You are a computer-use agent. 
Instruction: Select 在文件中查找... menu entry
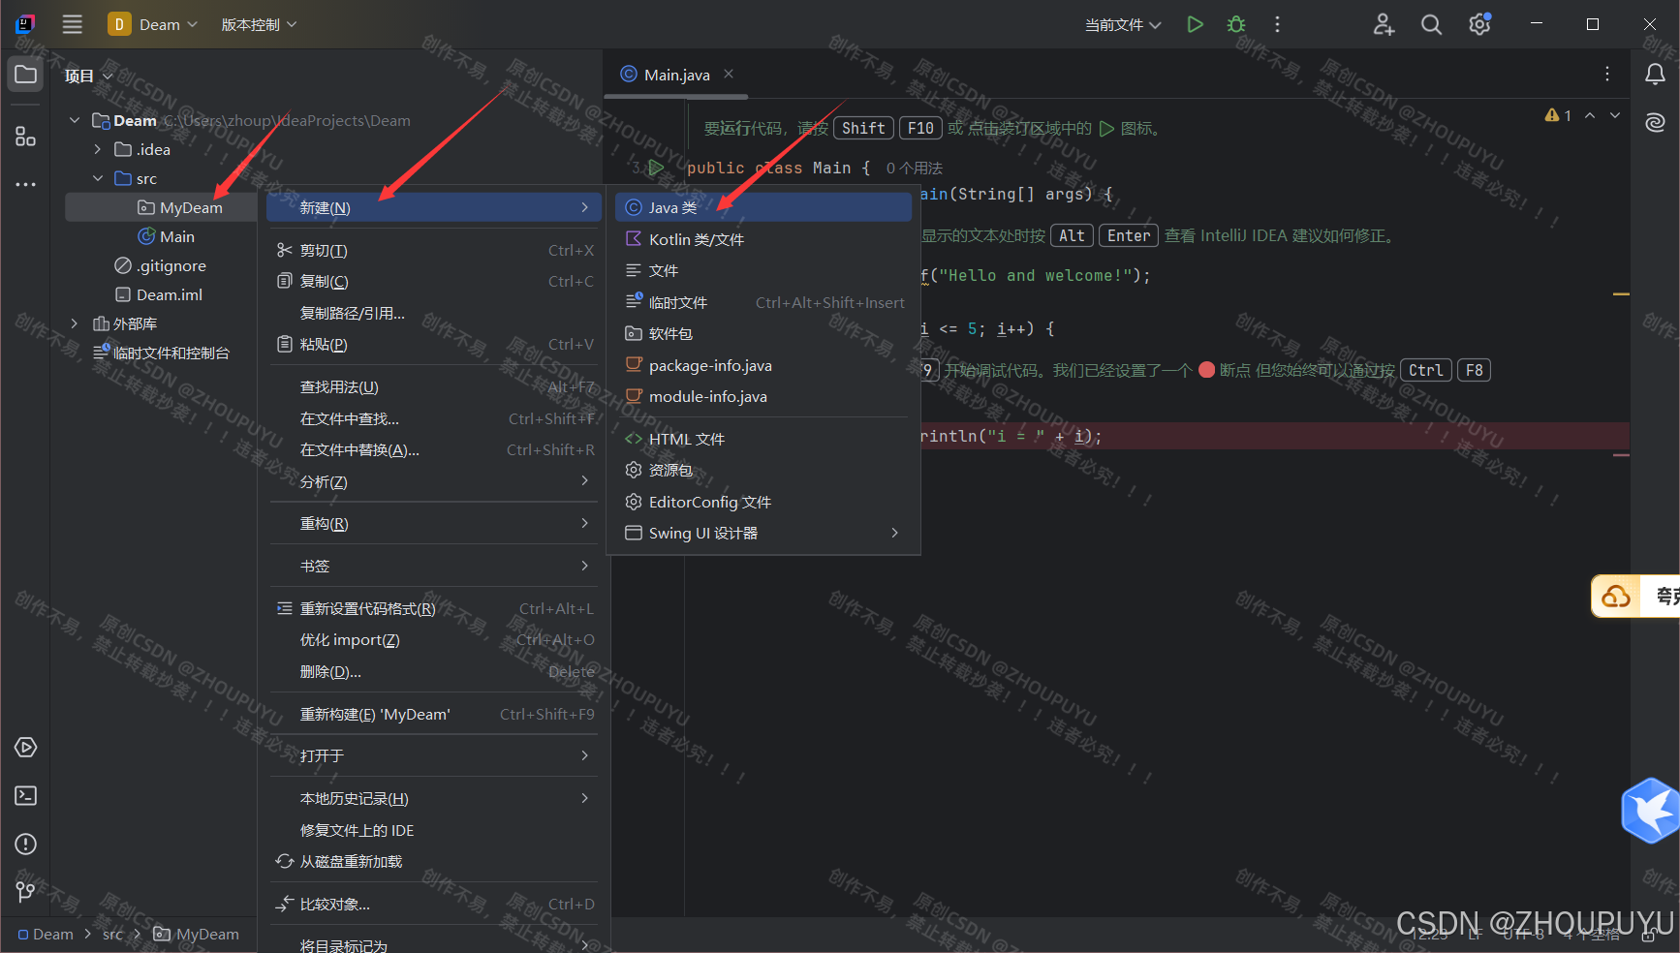pos(434,418)
